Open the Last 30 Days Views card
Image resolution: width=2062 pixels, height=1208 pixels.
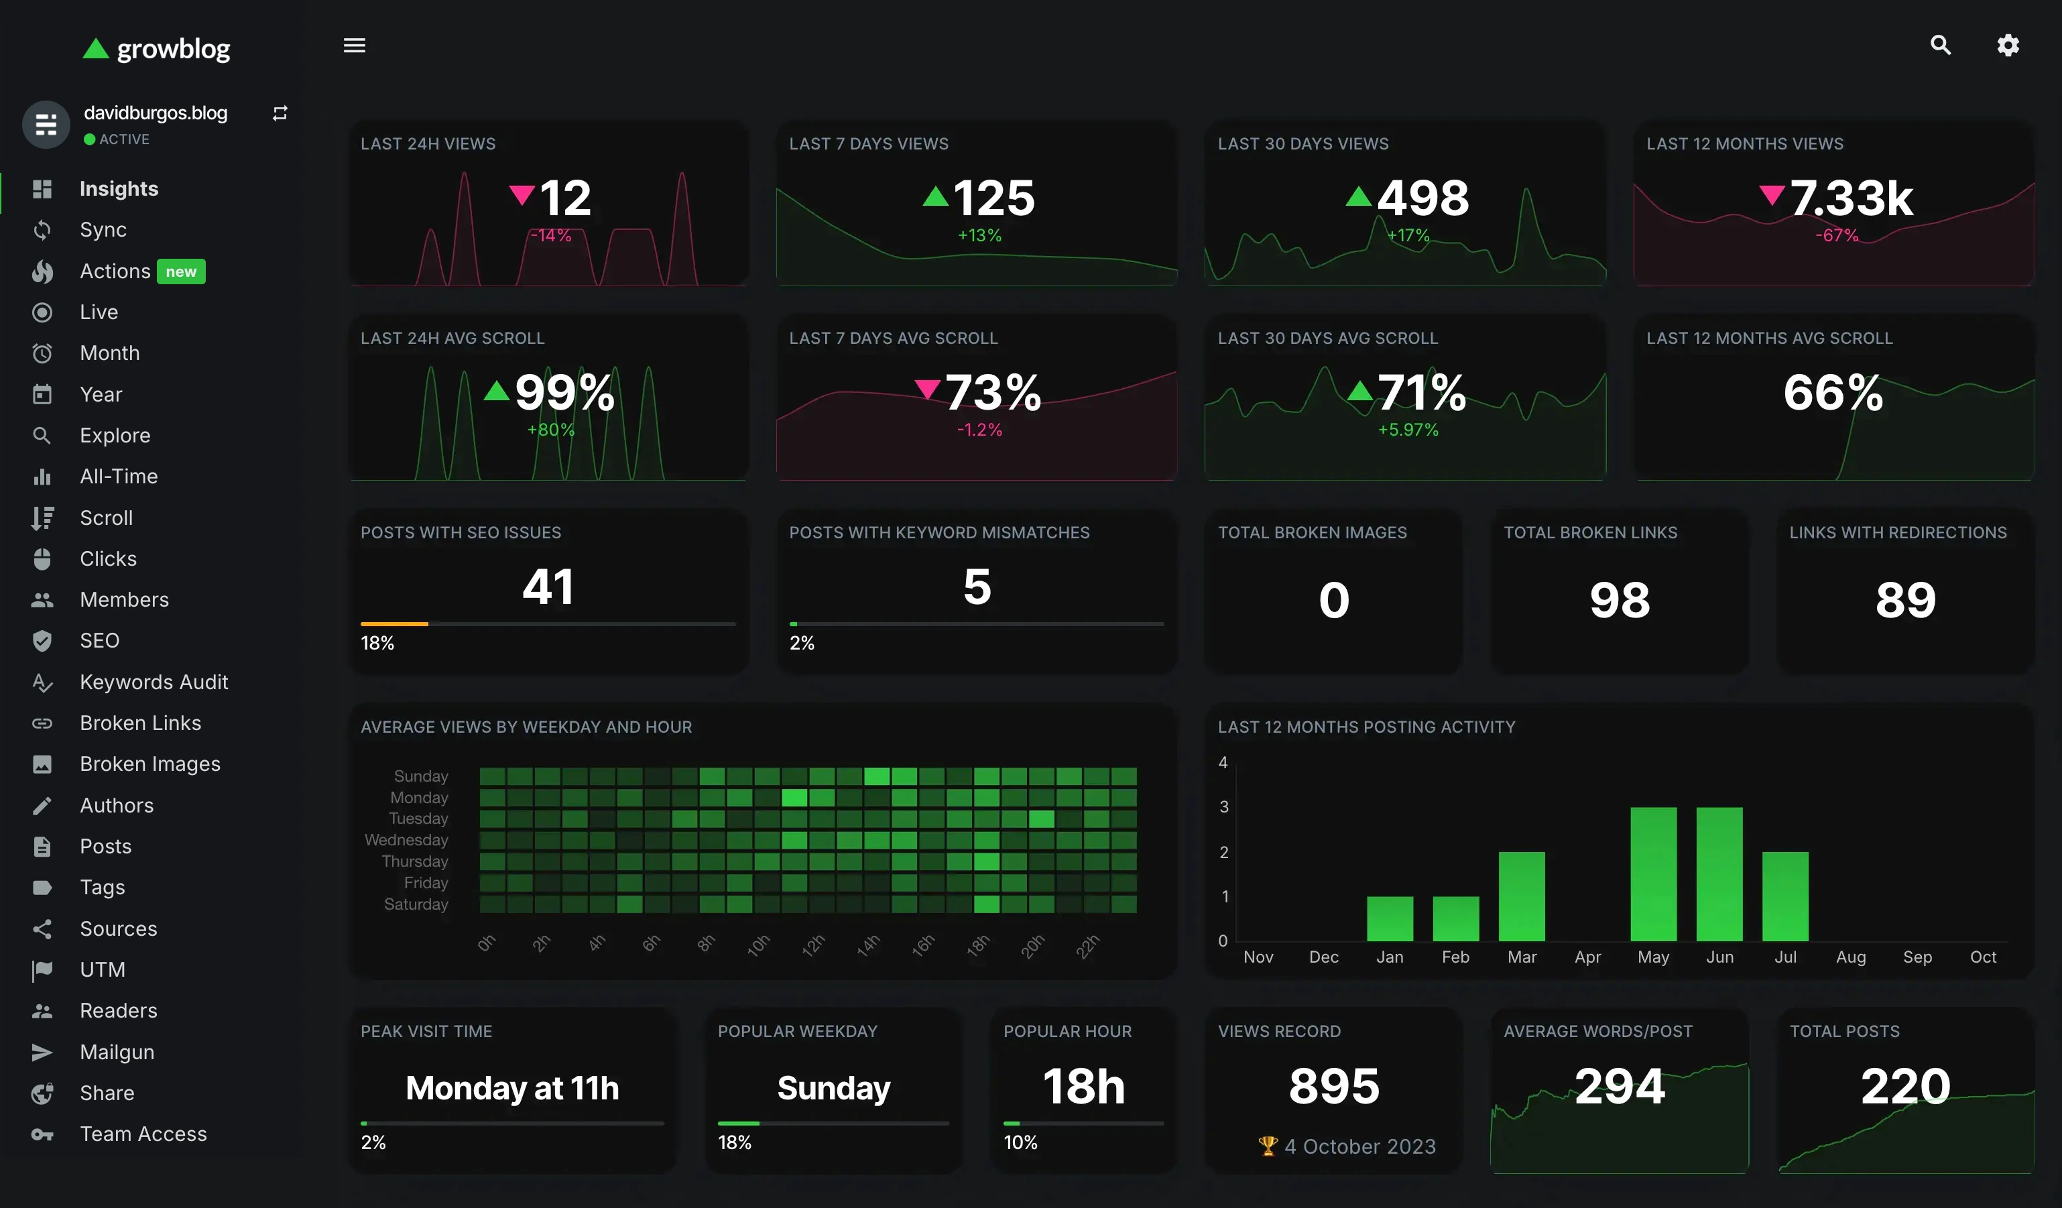1406,204
